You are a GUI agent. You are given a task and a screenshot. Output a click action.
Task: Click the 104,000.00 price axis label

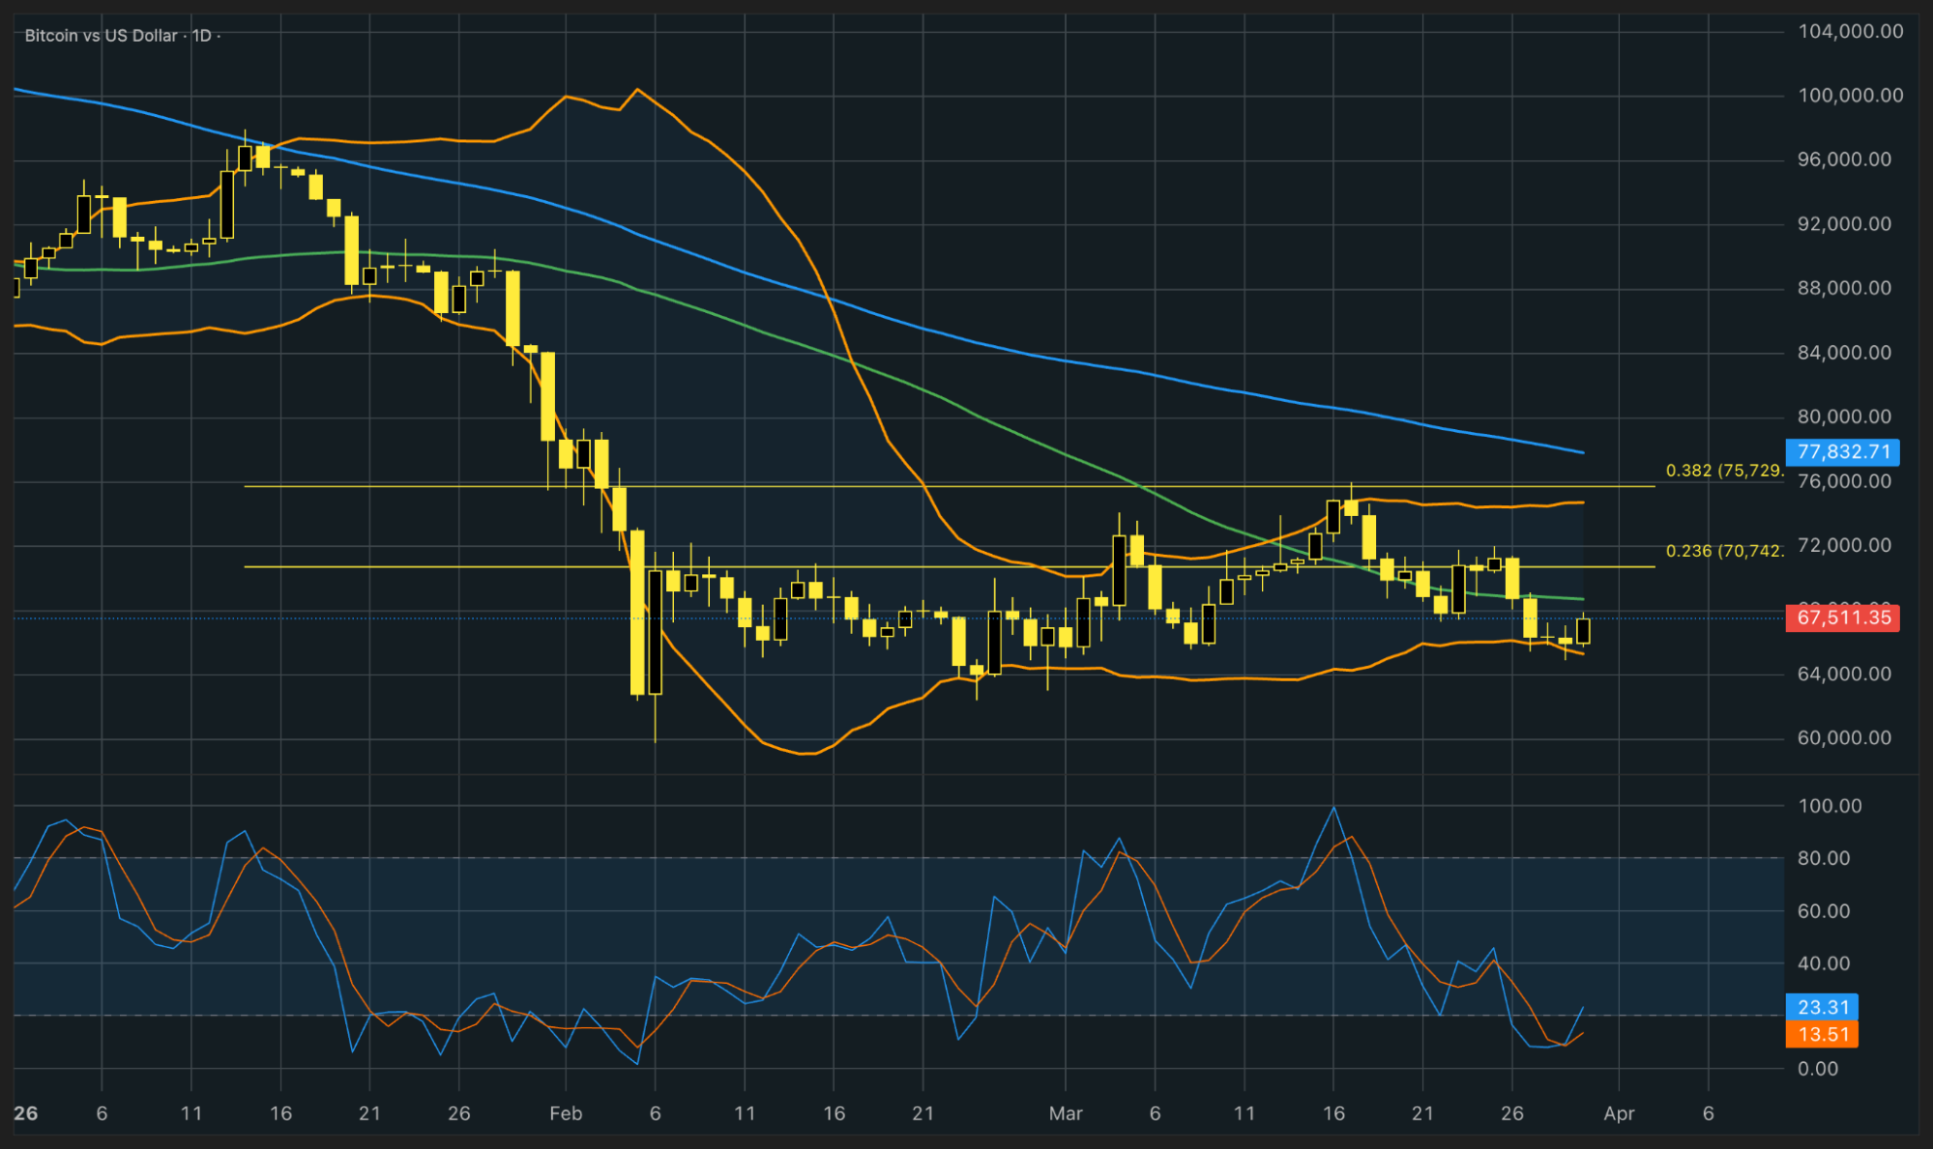[x=1850, y=31]
